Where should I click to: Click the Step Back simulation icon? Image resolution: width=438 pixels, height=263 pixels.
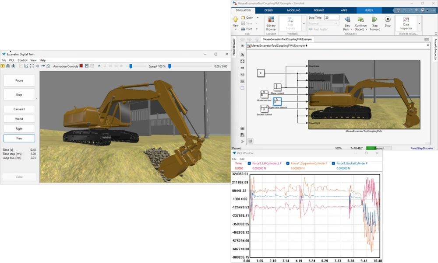[347, 20]
